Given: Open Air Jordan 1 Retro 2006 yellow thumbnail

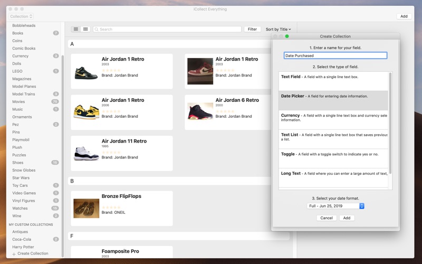Looking at the screenshot, I should (x=86, y=112).
